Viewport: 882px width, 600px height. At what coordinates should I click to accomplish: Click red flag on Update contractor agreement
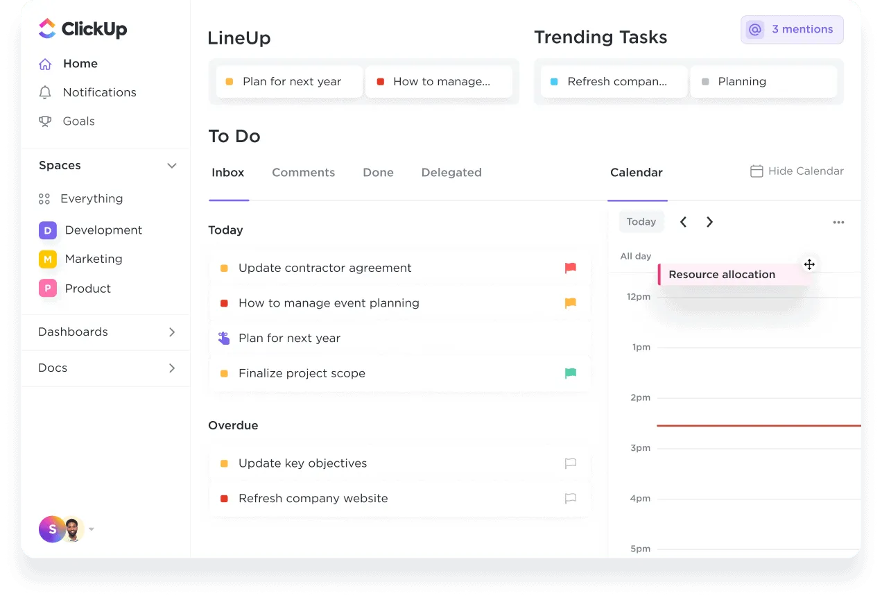(x=571, y=268)
